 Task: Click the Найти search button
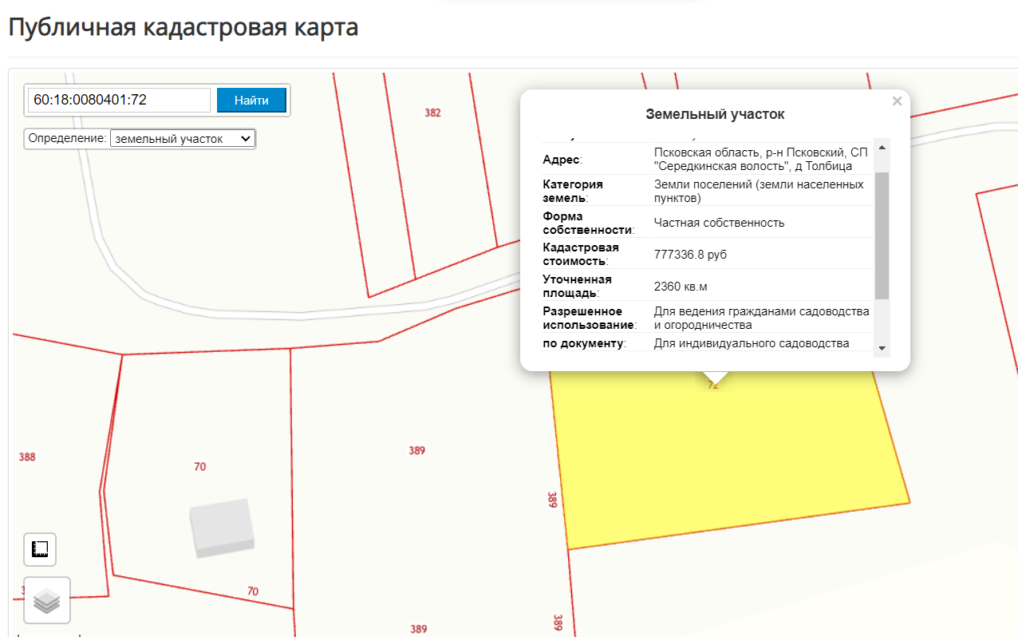point(251,100)
